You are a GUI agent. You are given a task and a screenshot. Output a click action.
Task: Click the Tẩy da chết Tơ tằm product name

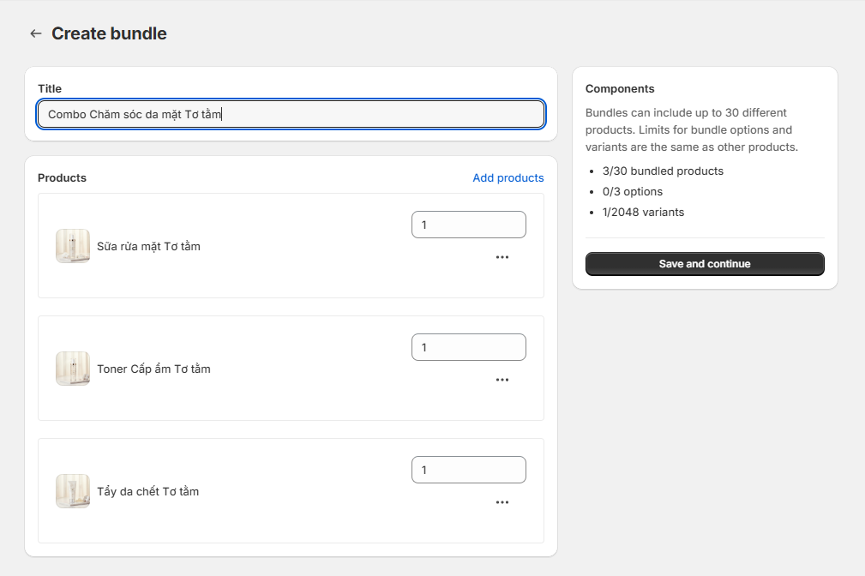pos(147,491)
